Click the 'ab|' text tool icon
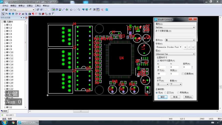Viewport: 222px width, 125px height. click(23, 14)
